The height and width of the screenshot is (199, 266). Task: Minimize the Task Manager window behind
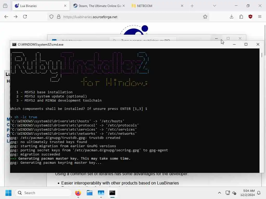[216, 38]
